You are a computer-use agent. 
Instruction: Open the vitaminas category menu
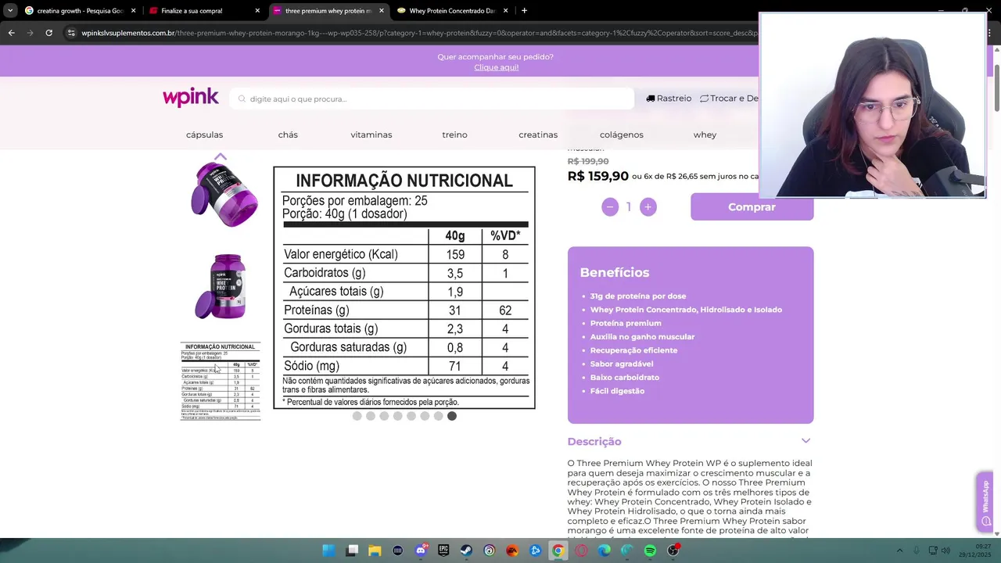(371, 134)
